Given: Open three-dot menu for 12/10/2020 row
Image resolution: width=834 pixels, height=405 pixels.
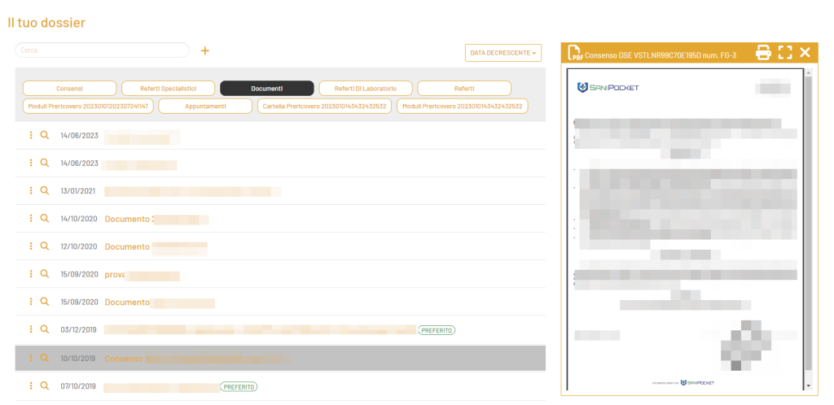Looking at the screenshot, I should [x=31, y=246].
